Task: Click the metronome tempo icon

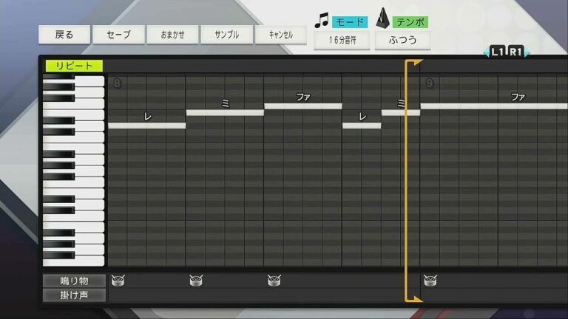Action: (383, 19)
